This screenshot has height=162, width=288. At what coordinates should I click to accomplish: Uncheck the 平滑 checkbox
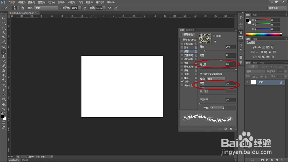coord(182,82)
